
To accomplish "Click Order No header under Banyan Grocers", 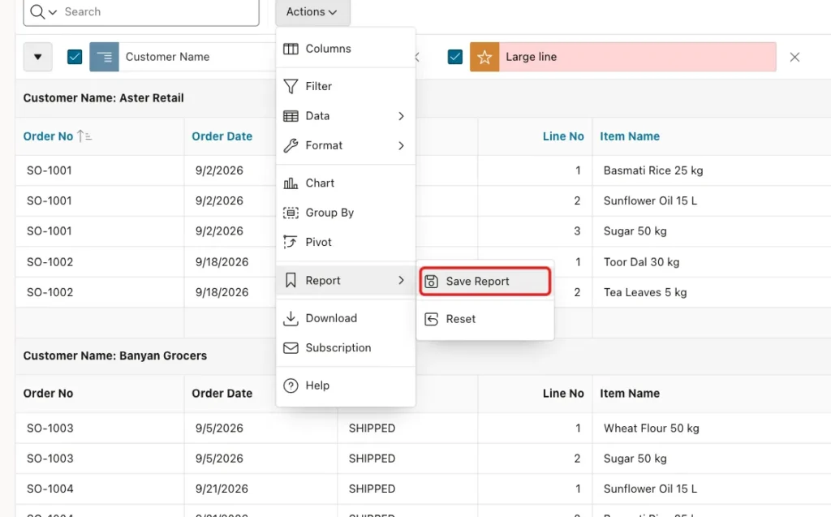I will point(48,394).
